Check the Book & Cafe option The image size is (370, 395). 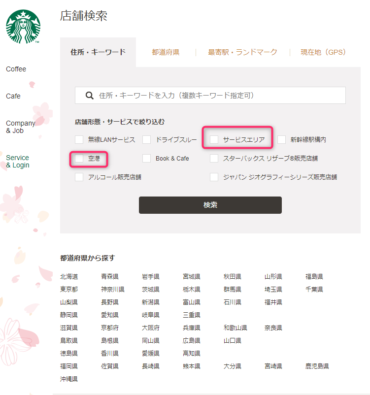[147, 159]
